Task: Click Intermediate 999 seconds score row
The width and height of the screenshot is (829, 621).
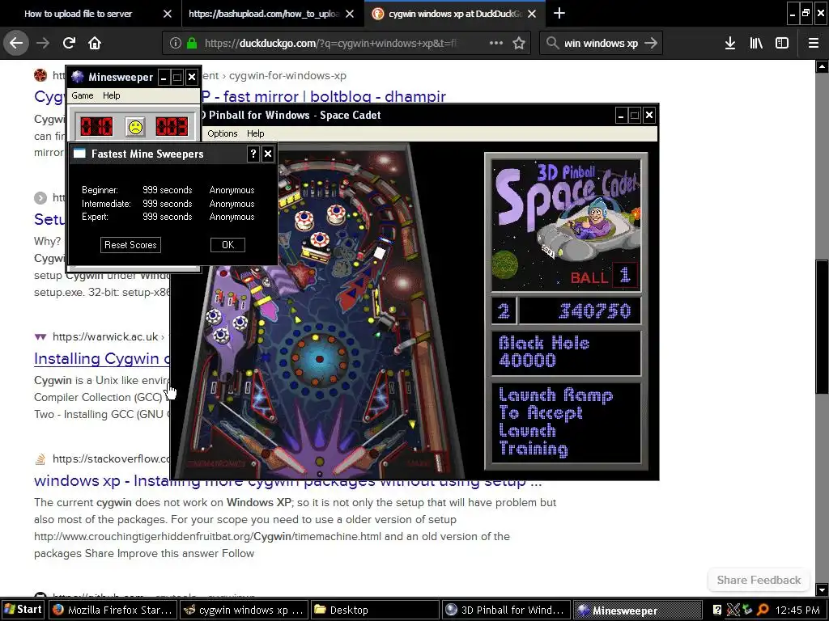Action: [x=168, y=204]
